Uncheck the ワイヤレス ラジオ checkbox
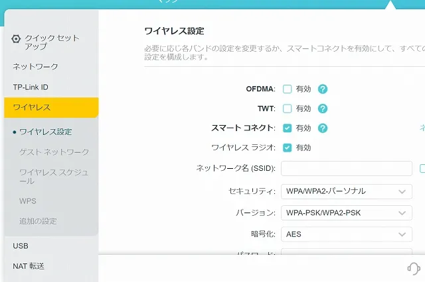Image resolution: width=425 pixels, height=282 pixels. pyautogui.click(x=287, y=148)
